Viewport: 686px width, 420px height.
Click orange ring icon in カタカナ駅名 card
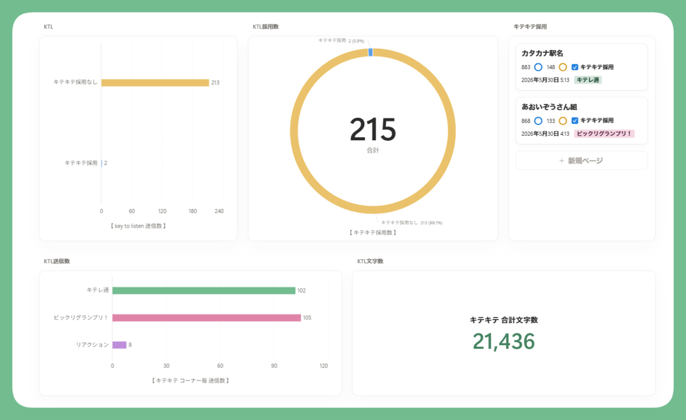click(x=563, y=67)
